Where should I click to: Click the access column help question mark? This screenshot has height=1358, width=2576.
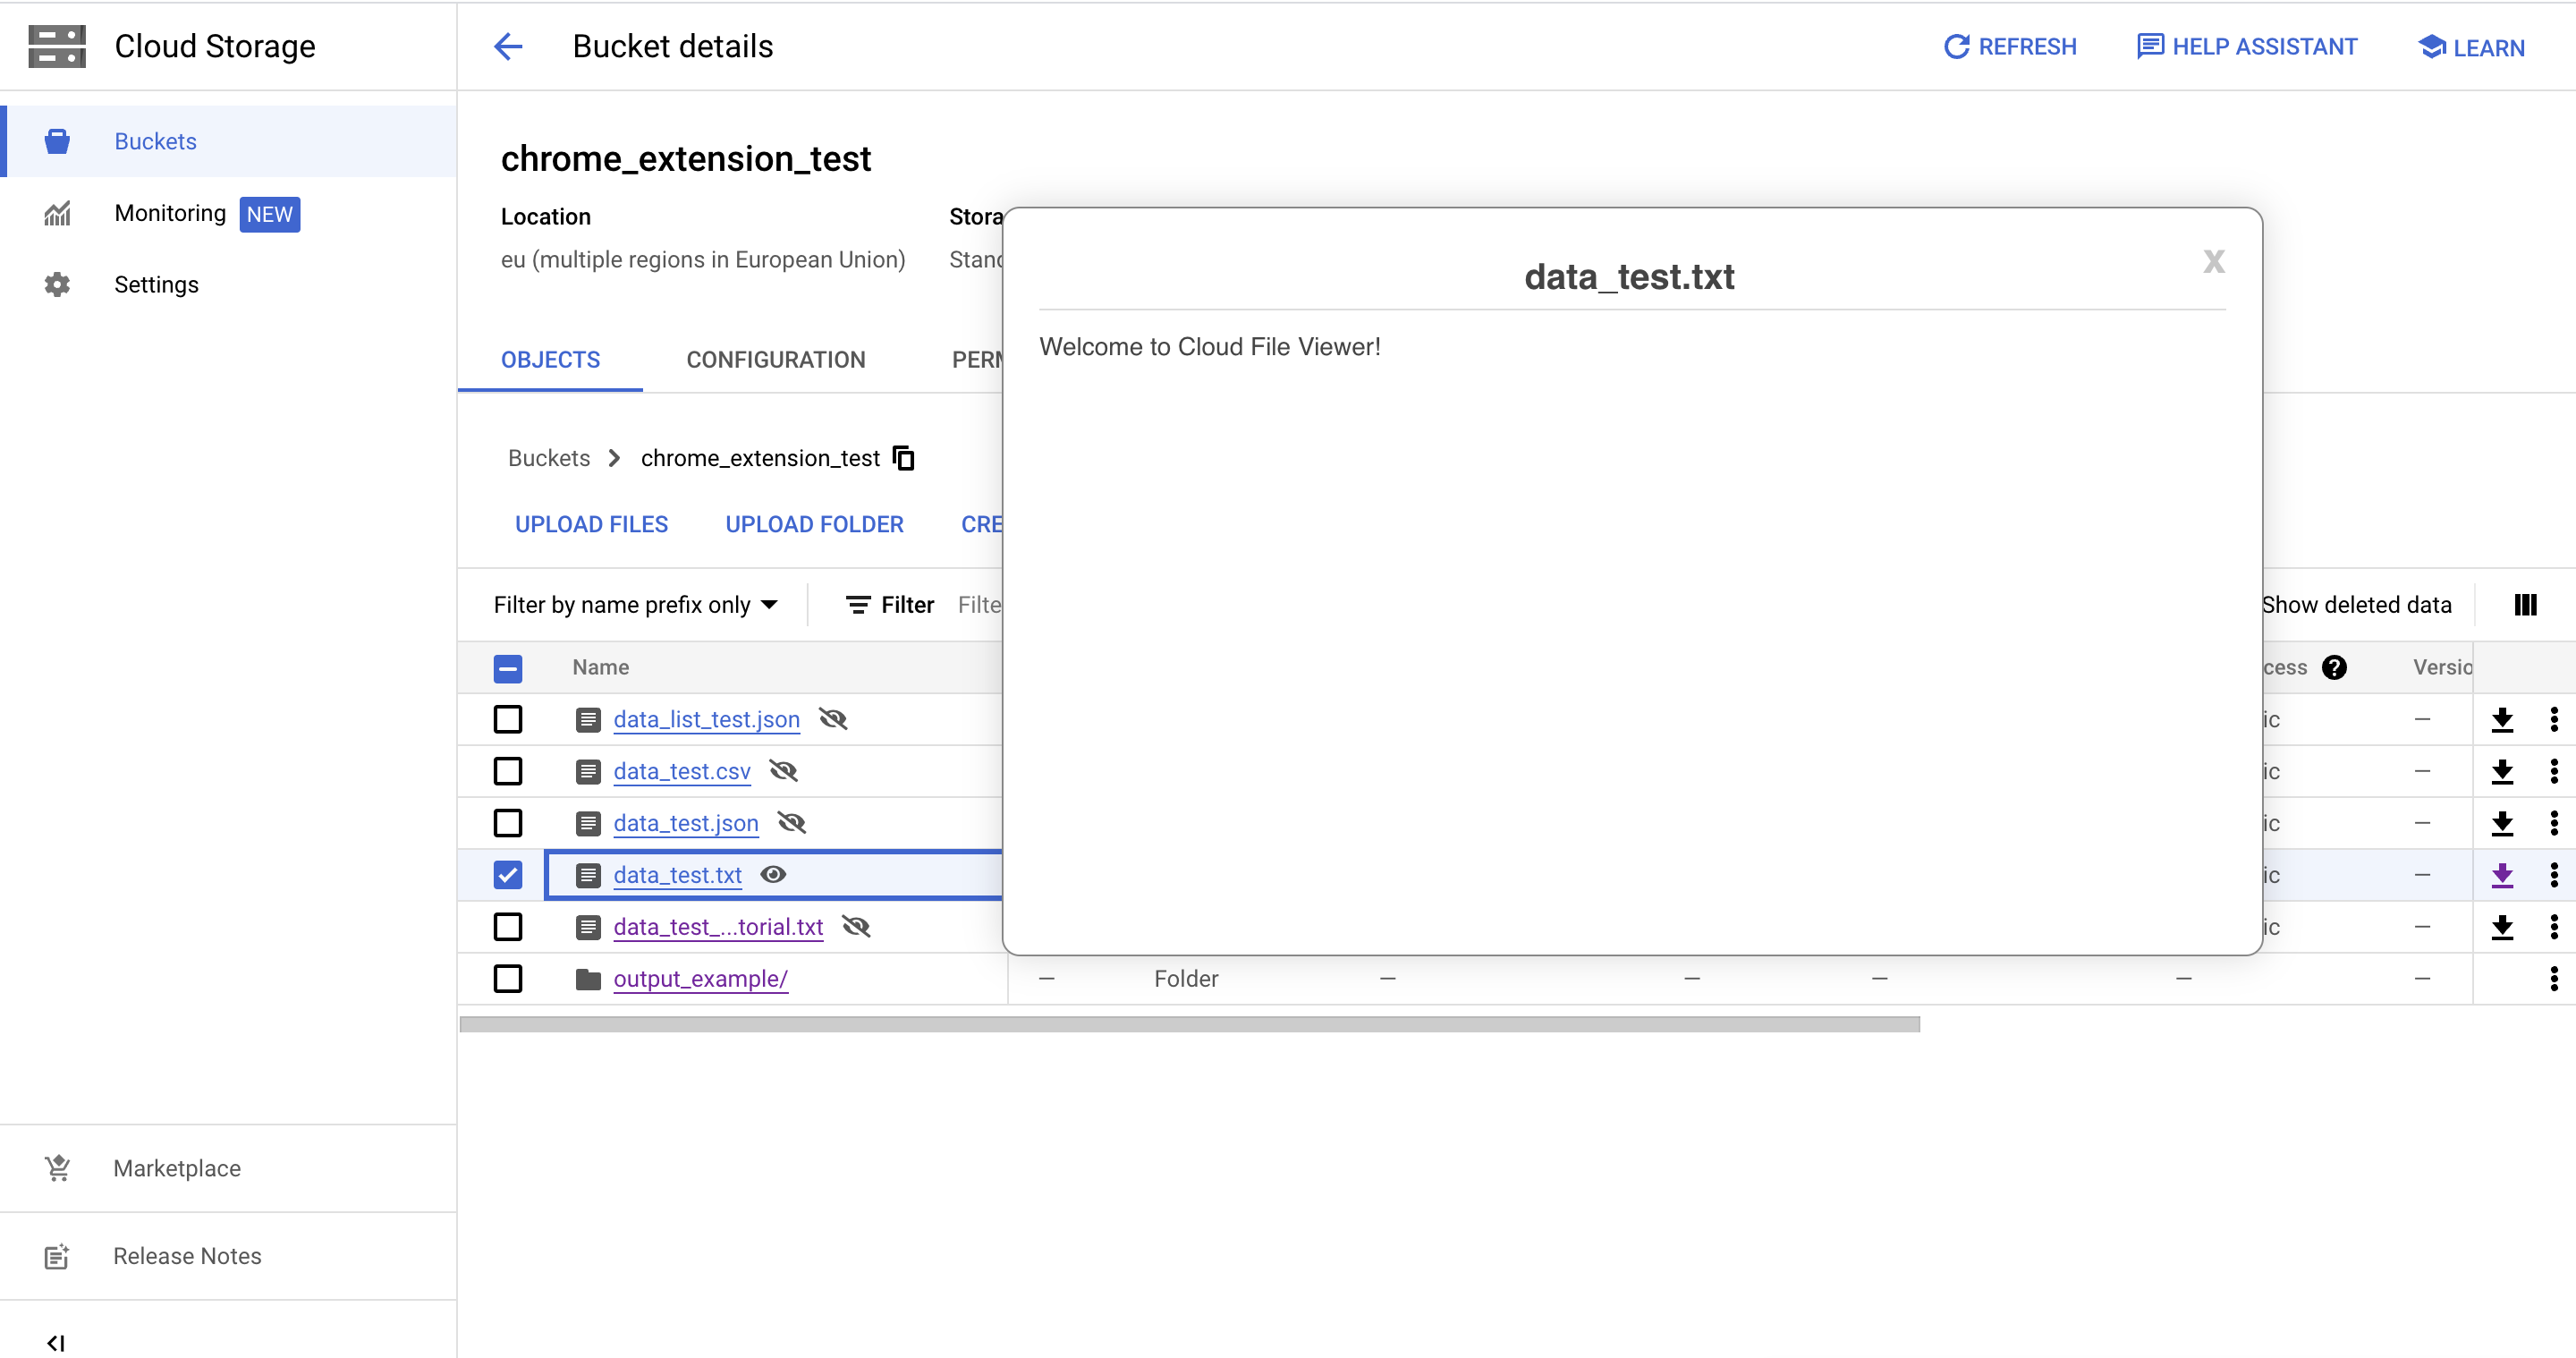2334,667
